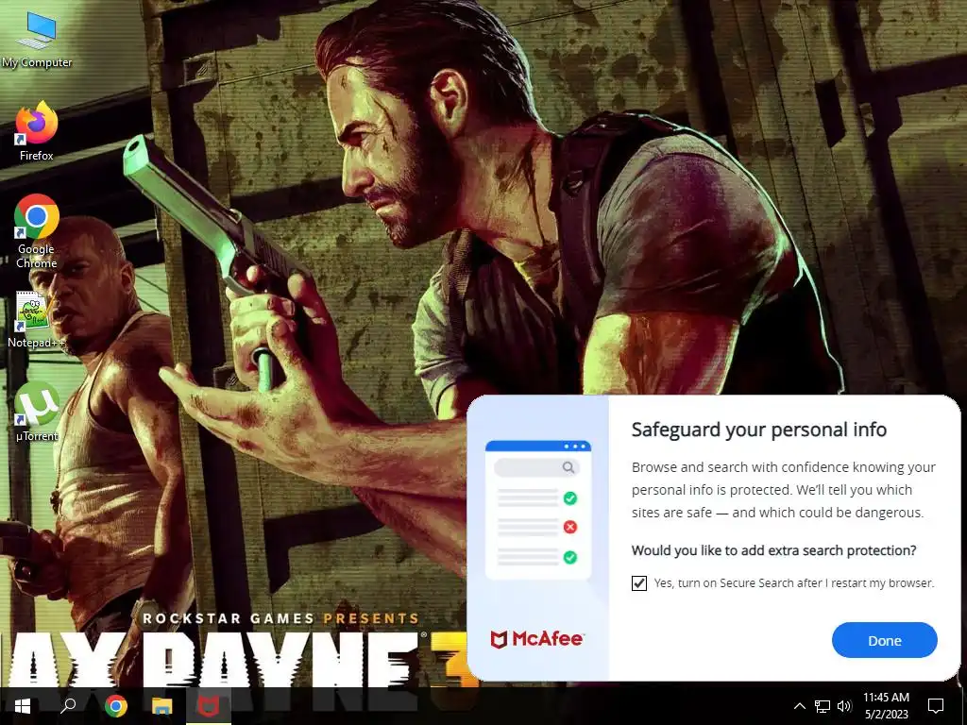This screenshot has width=967, height=725.
Task: Open the volume speaker tray icon
Action: 844,706
